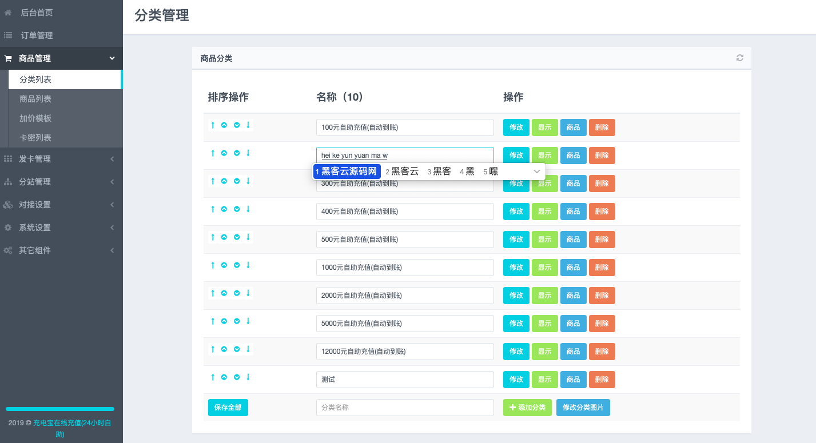Click the long up arrow in the 12000元自助充值 row
This screenshot has width=816, height=443.
pos(213,349)
